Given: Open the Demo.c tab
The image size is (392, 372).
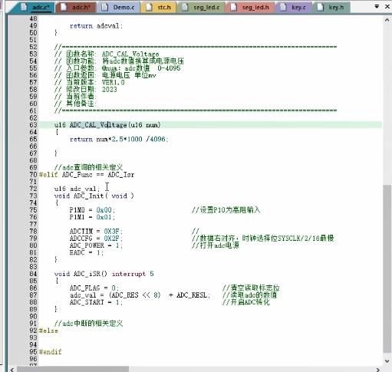Looking at the screenshot, I should click(x=119, y=7).
